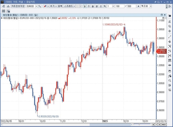The width and height of the screenshot is (173, 127).
Task: Open the candlestick chart type icon
Action: pos(45,6)
